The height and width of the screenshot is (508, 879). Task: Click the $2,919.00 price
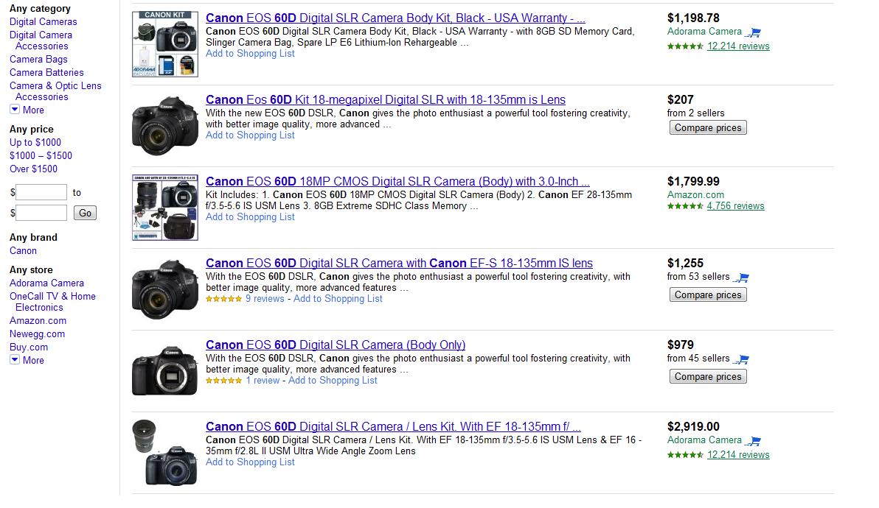click(x=693, y=426)
